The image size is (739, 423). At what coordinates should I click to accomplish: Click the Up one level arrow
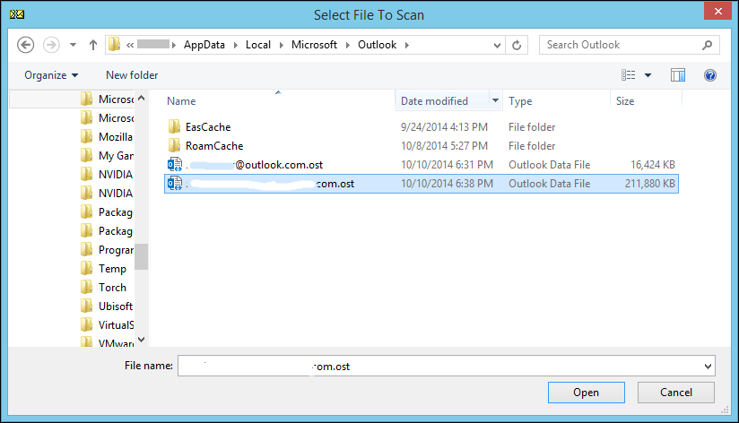pos(93,45)
